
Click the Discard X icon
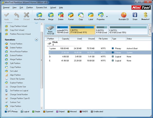click(26, 15)
